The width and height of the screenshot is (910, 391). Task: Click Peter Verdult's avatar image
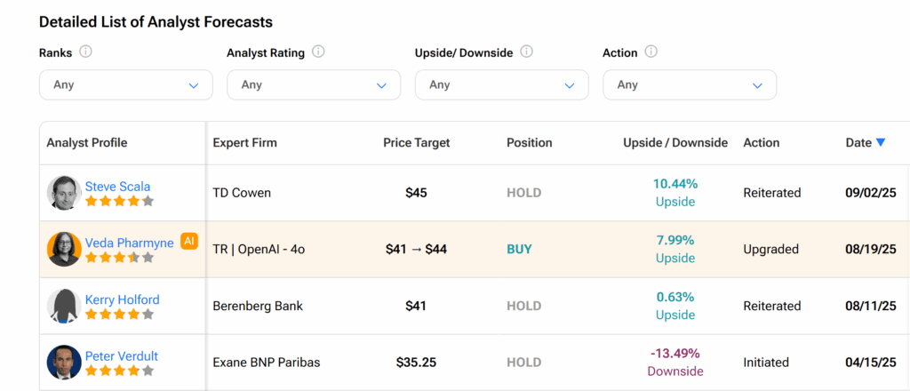pyautogui.click(x=64, y=363)
